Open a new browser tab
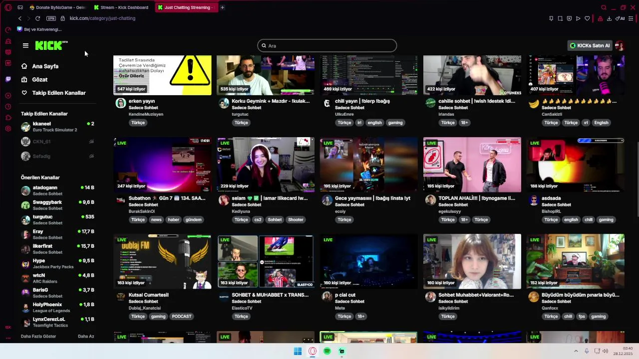The image size is (639, 359). pyautogui.click(x=223, y=7)
